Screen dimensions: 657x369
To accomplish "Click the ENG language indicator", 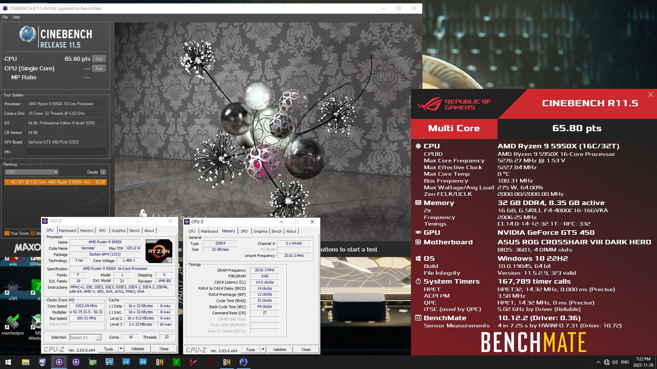I will pos(625,362).
